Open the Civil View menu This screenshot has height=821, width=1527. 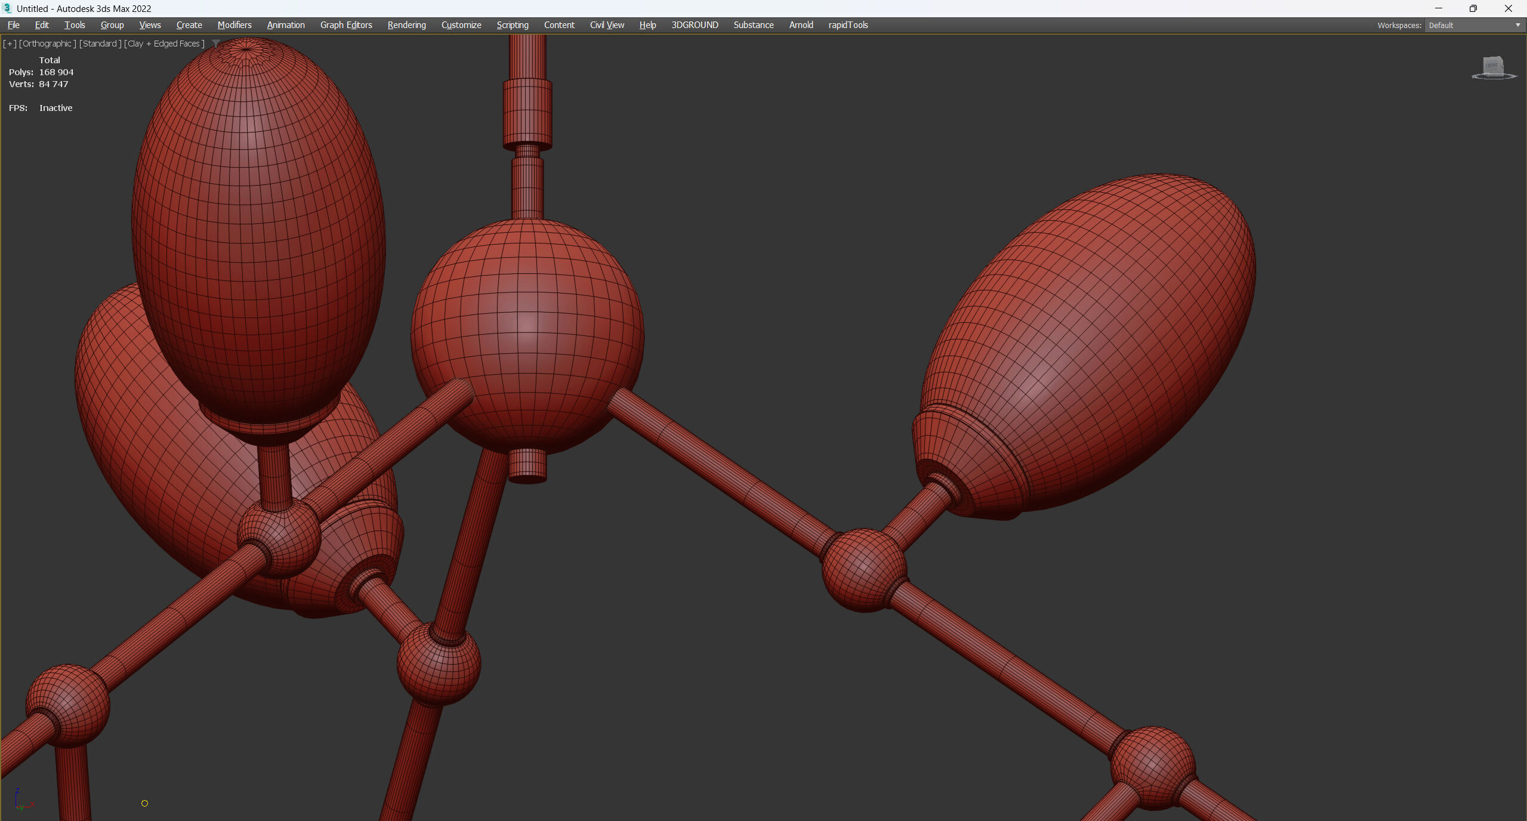point(607,25)
